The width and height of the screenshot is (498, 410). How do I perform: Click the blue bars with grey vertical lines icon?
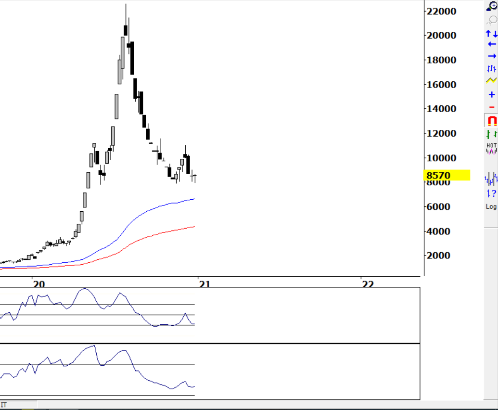(x=491, y=179)
